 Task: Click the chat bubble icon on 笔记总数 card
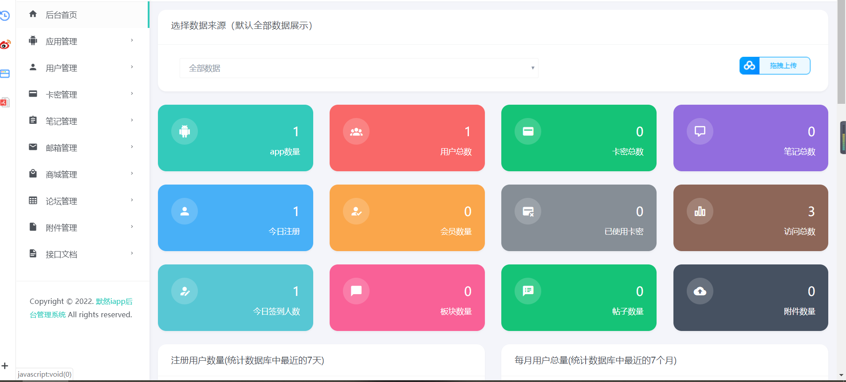700,131
